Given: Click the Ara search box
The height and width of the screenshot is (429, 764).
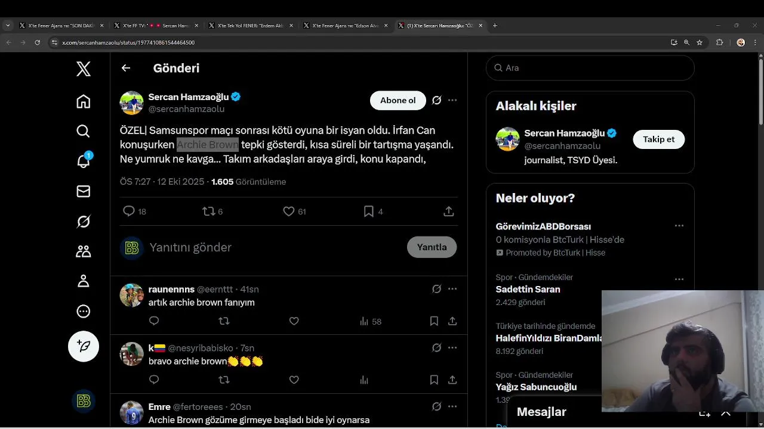Looking at the screenshot, I should click(x=590, y=68).
